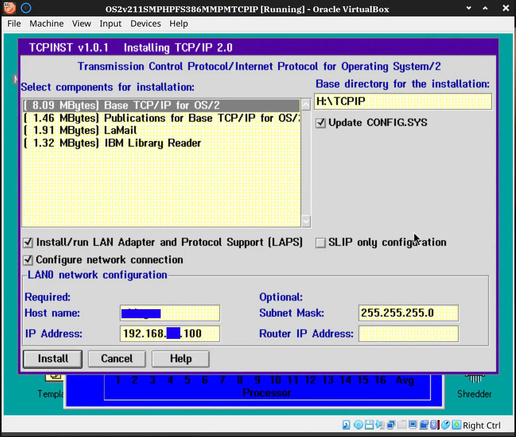Click the TCPINST v1.0.1 title bar
Viewport: 516px width, 437px height.
[258, 48]
